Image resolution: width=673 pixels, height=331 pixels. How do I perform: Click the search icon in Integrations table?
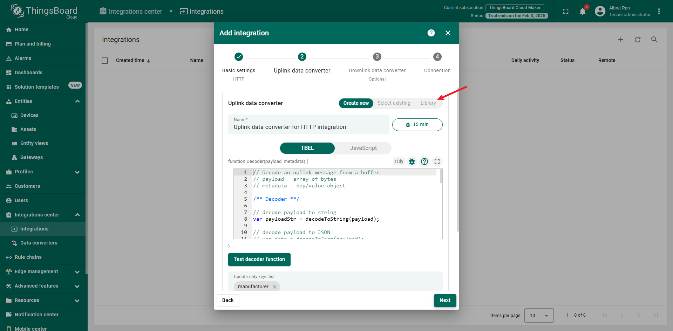coord(654,40)
